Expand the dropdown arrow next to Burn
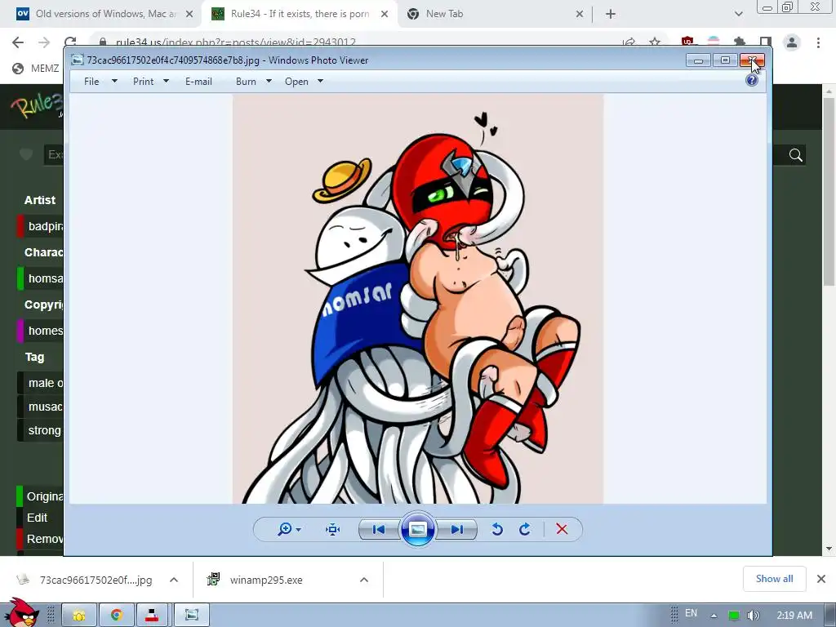The image size is (836, 627). coord(269,81)
